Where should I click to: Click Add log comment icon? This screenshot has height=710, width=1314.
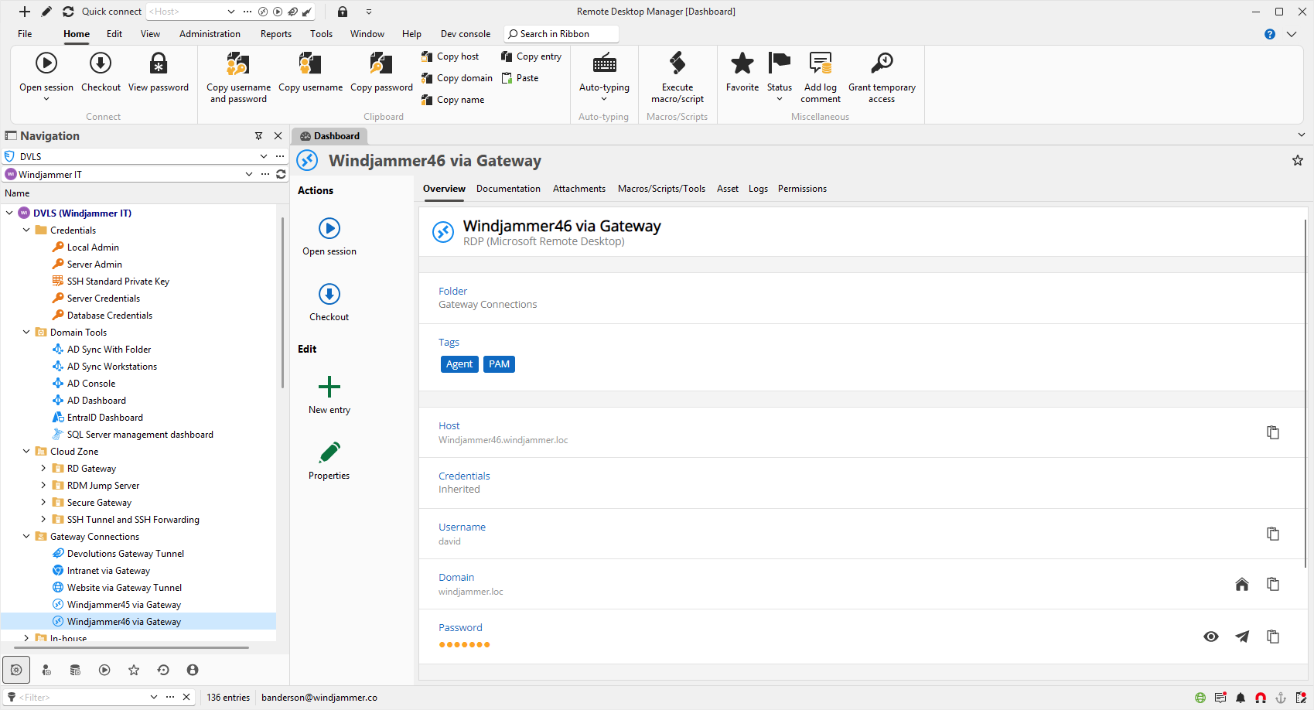click(x=820, y=63)
